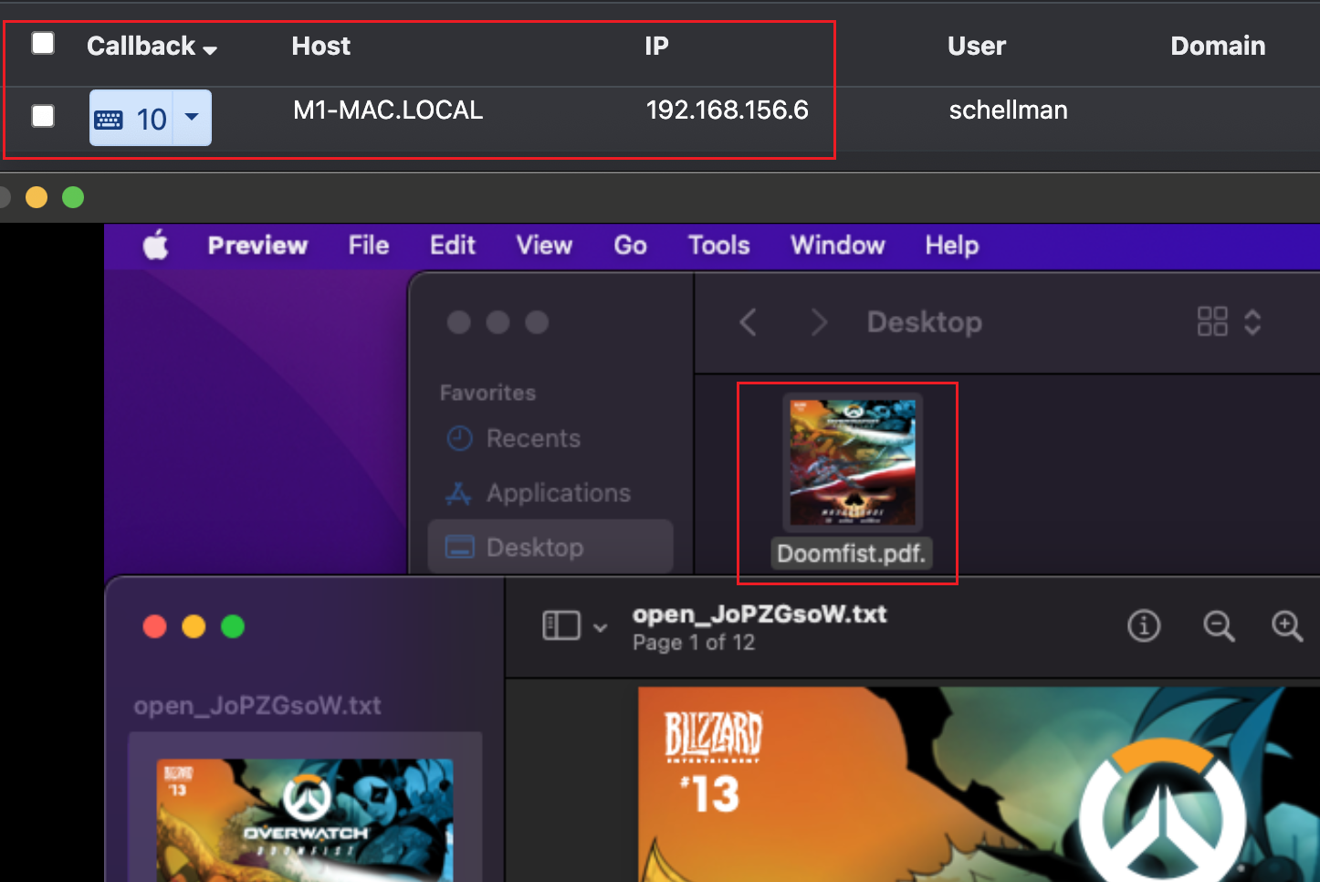
Task: Click the back navigation arrow in Finder
Action: [748, 321]
